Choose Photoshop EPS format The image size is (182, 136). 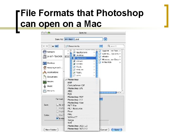click(82, 88)
